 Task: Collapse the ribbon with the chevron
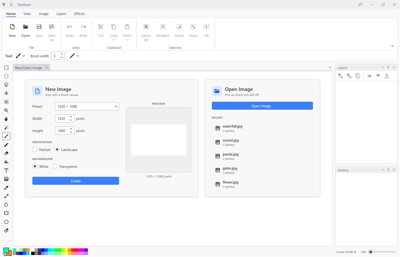point(392,46)
